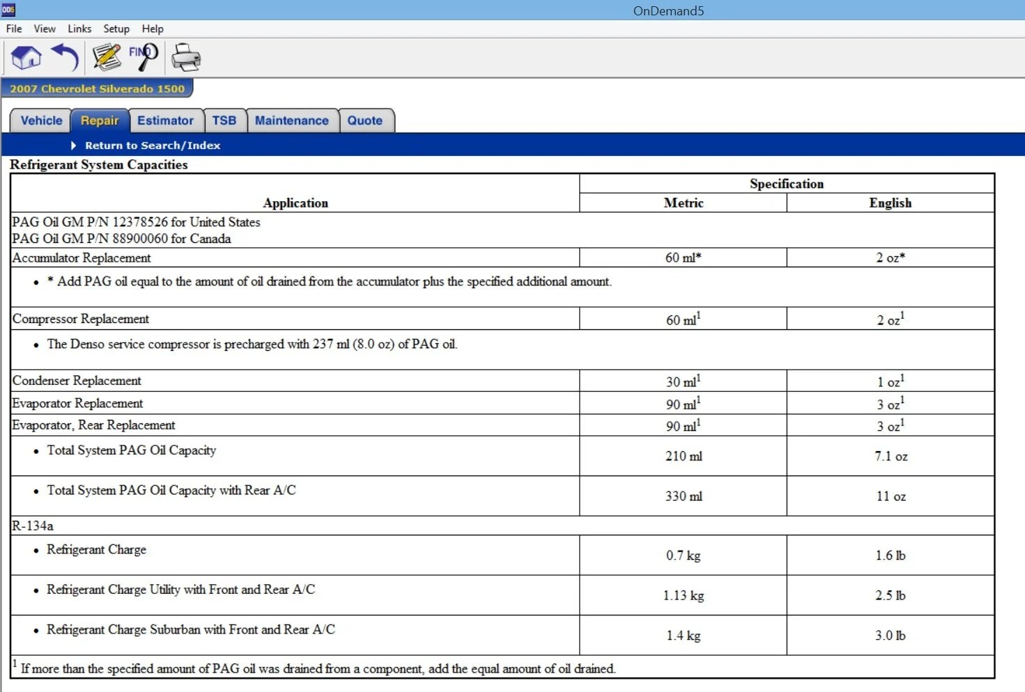Click PAG Oil Capacity with Rear A/C

[171, 490]
